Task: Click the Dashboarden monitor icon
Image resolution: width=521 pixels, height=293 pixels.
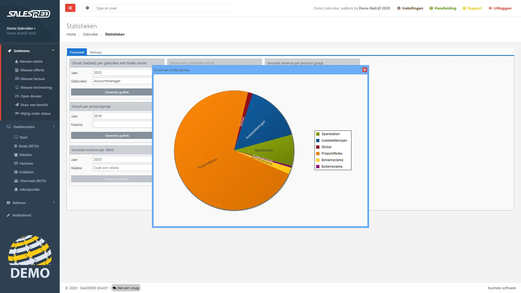Action: point(9,127)
